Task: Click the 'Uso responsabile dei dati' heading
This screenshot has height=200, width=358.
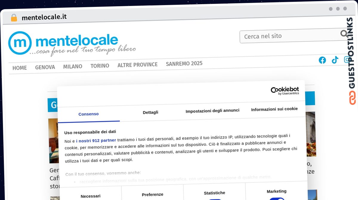Action: [x=90, y=132]
